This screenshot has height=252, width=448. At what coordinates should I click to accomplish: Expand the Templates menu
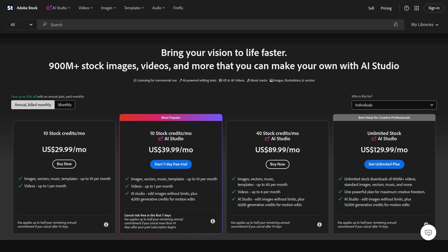(x=134, y=8)
